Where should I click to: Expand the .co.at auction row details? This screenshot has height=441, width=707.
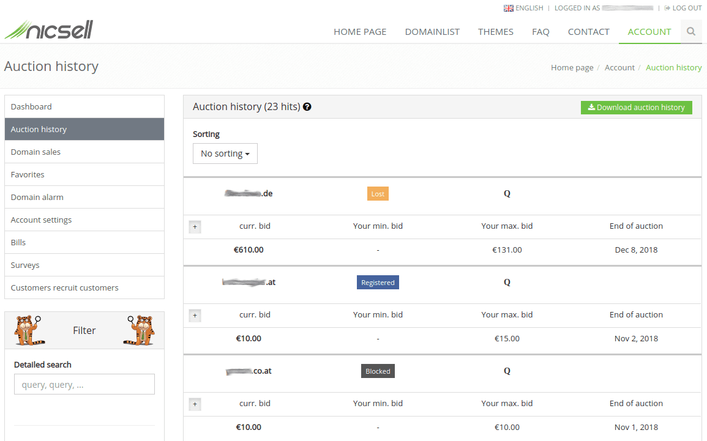[x=195, y=404]
